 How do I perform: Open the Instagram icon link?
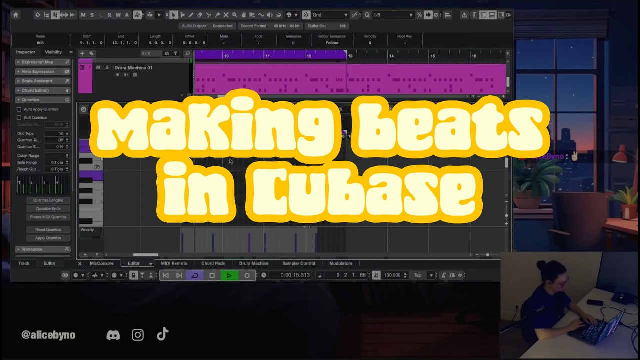(138, 335)
